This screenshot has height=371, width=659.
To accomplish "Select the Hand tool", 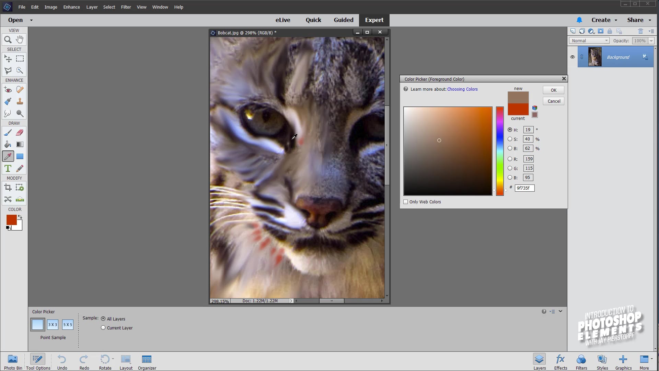I will click(20, 40).
